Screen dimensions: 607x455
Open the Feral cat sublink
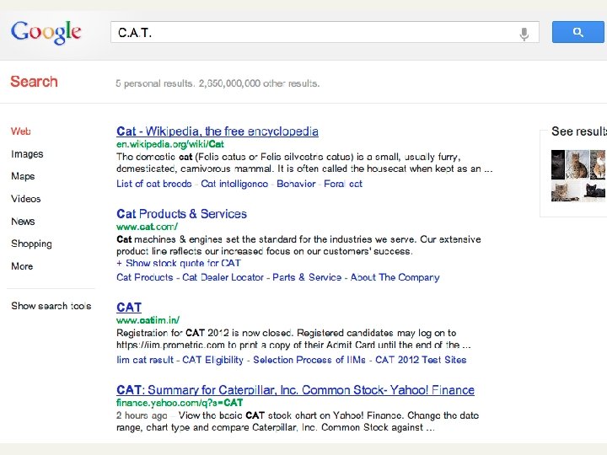(x=343, y=184)
